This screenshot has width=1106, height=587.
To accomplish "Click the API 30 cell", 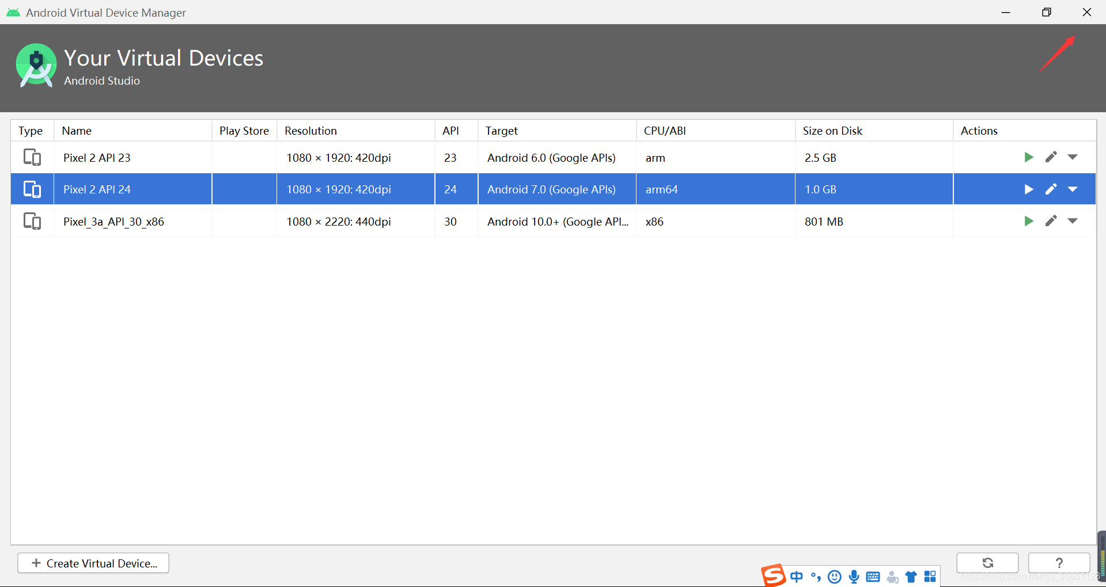I will (456, 222).
